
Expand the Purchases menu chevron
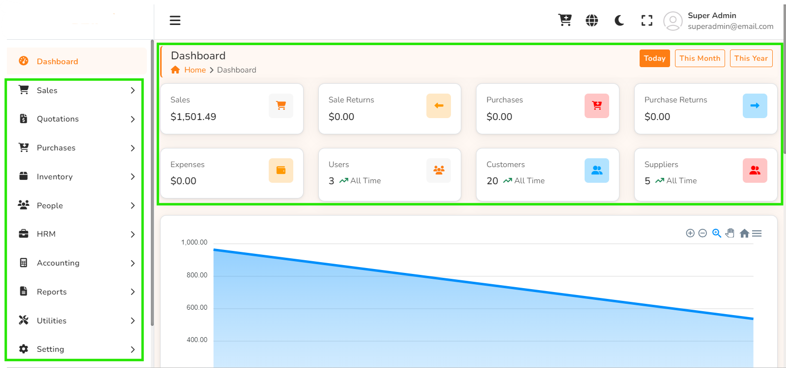tap(133, 148)
